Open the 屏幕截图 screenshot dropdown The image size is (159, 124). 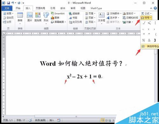tap(59, 22)
